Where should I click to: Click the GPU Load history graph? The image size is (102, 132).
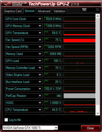tap(80, 61)
